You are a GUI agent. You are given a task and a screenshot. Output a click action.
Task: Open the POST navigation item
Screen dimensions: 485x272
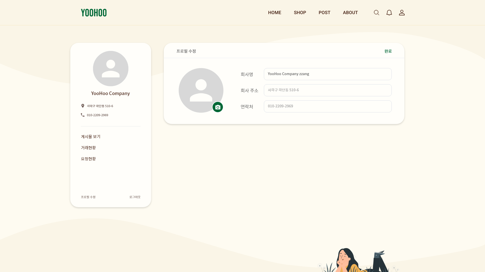pyautogui.click(x=324, y=12)
